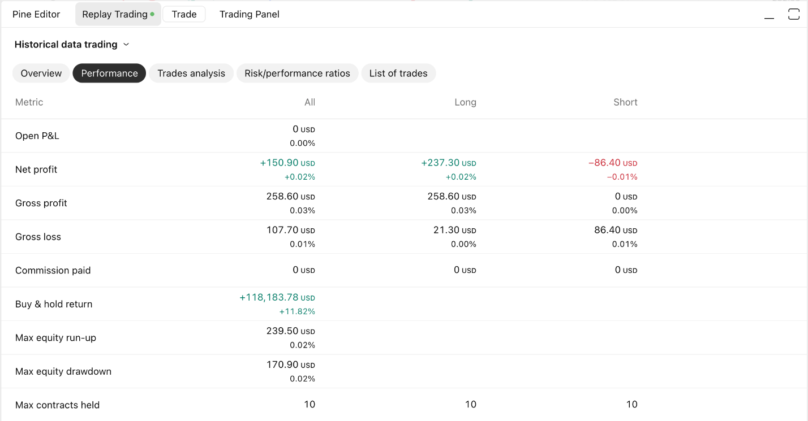This screenshot has height=421, width=808.
Task: Expand the Historical data trading dropdown
Action: coord(72,45)
